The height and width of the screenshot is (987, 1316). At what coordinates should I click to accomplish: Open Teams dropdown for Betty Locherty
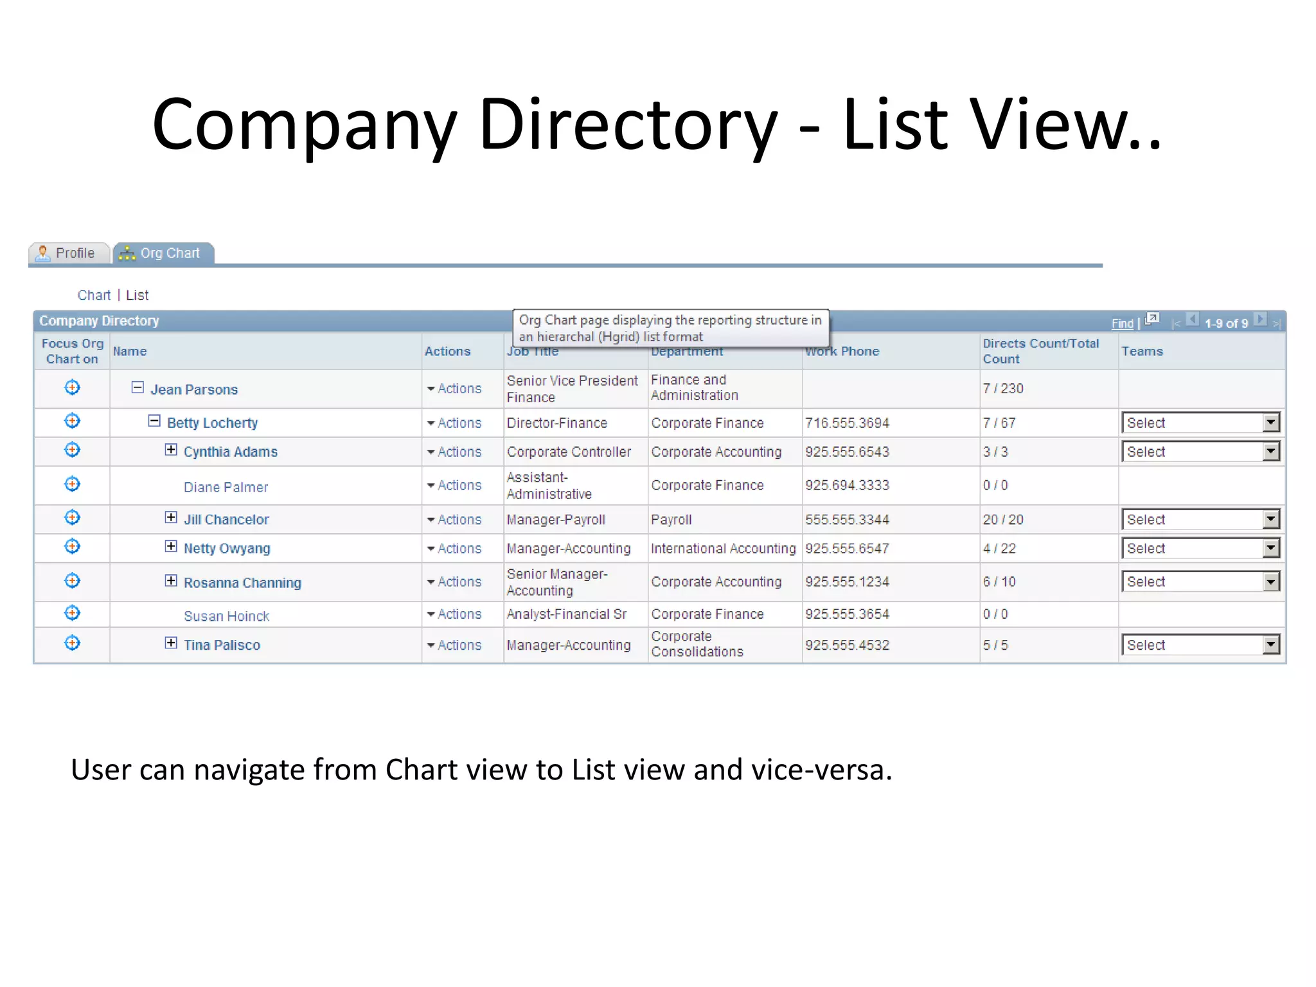[x=1201, y=423]
